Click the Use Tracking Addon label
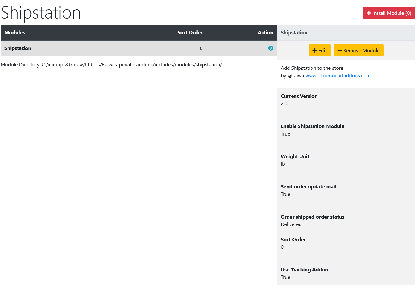The height and width of the screenshot is (288, 419). click(x=305, y=269)
